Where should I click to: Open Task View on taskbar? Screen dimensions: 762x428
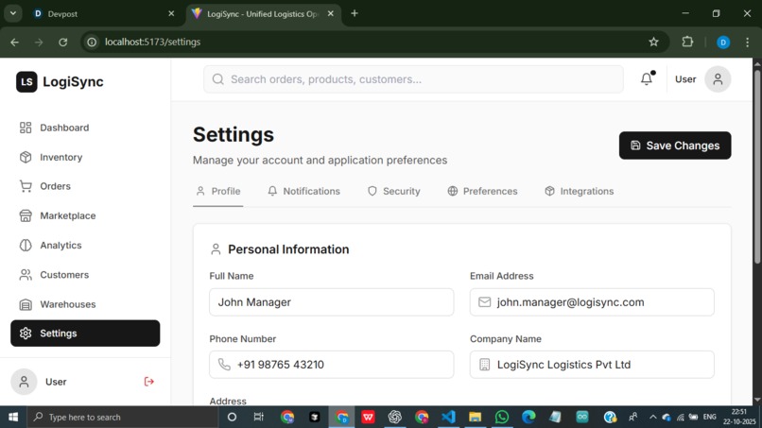pos(258,417)
